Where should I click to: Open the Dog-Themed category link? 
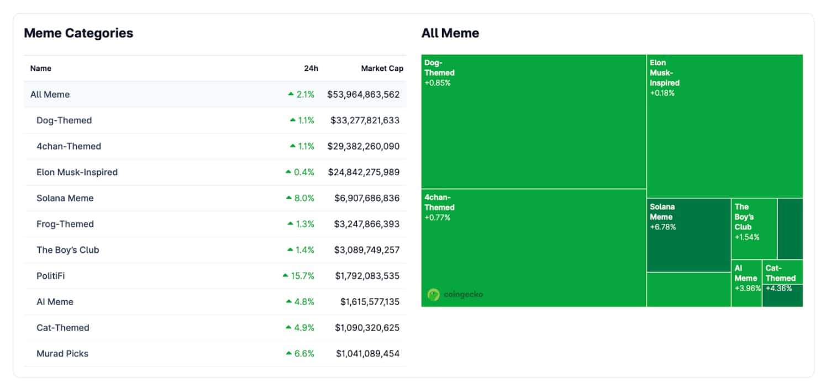(64, 120)
